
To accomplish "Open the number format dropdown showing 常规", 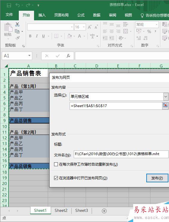I will pos(156,25).
